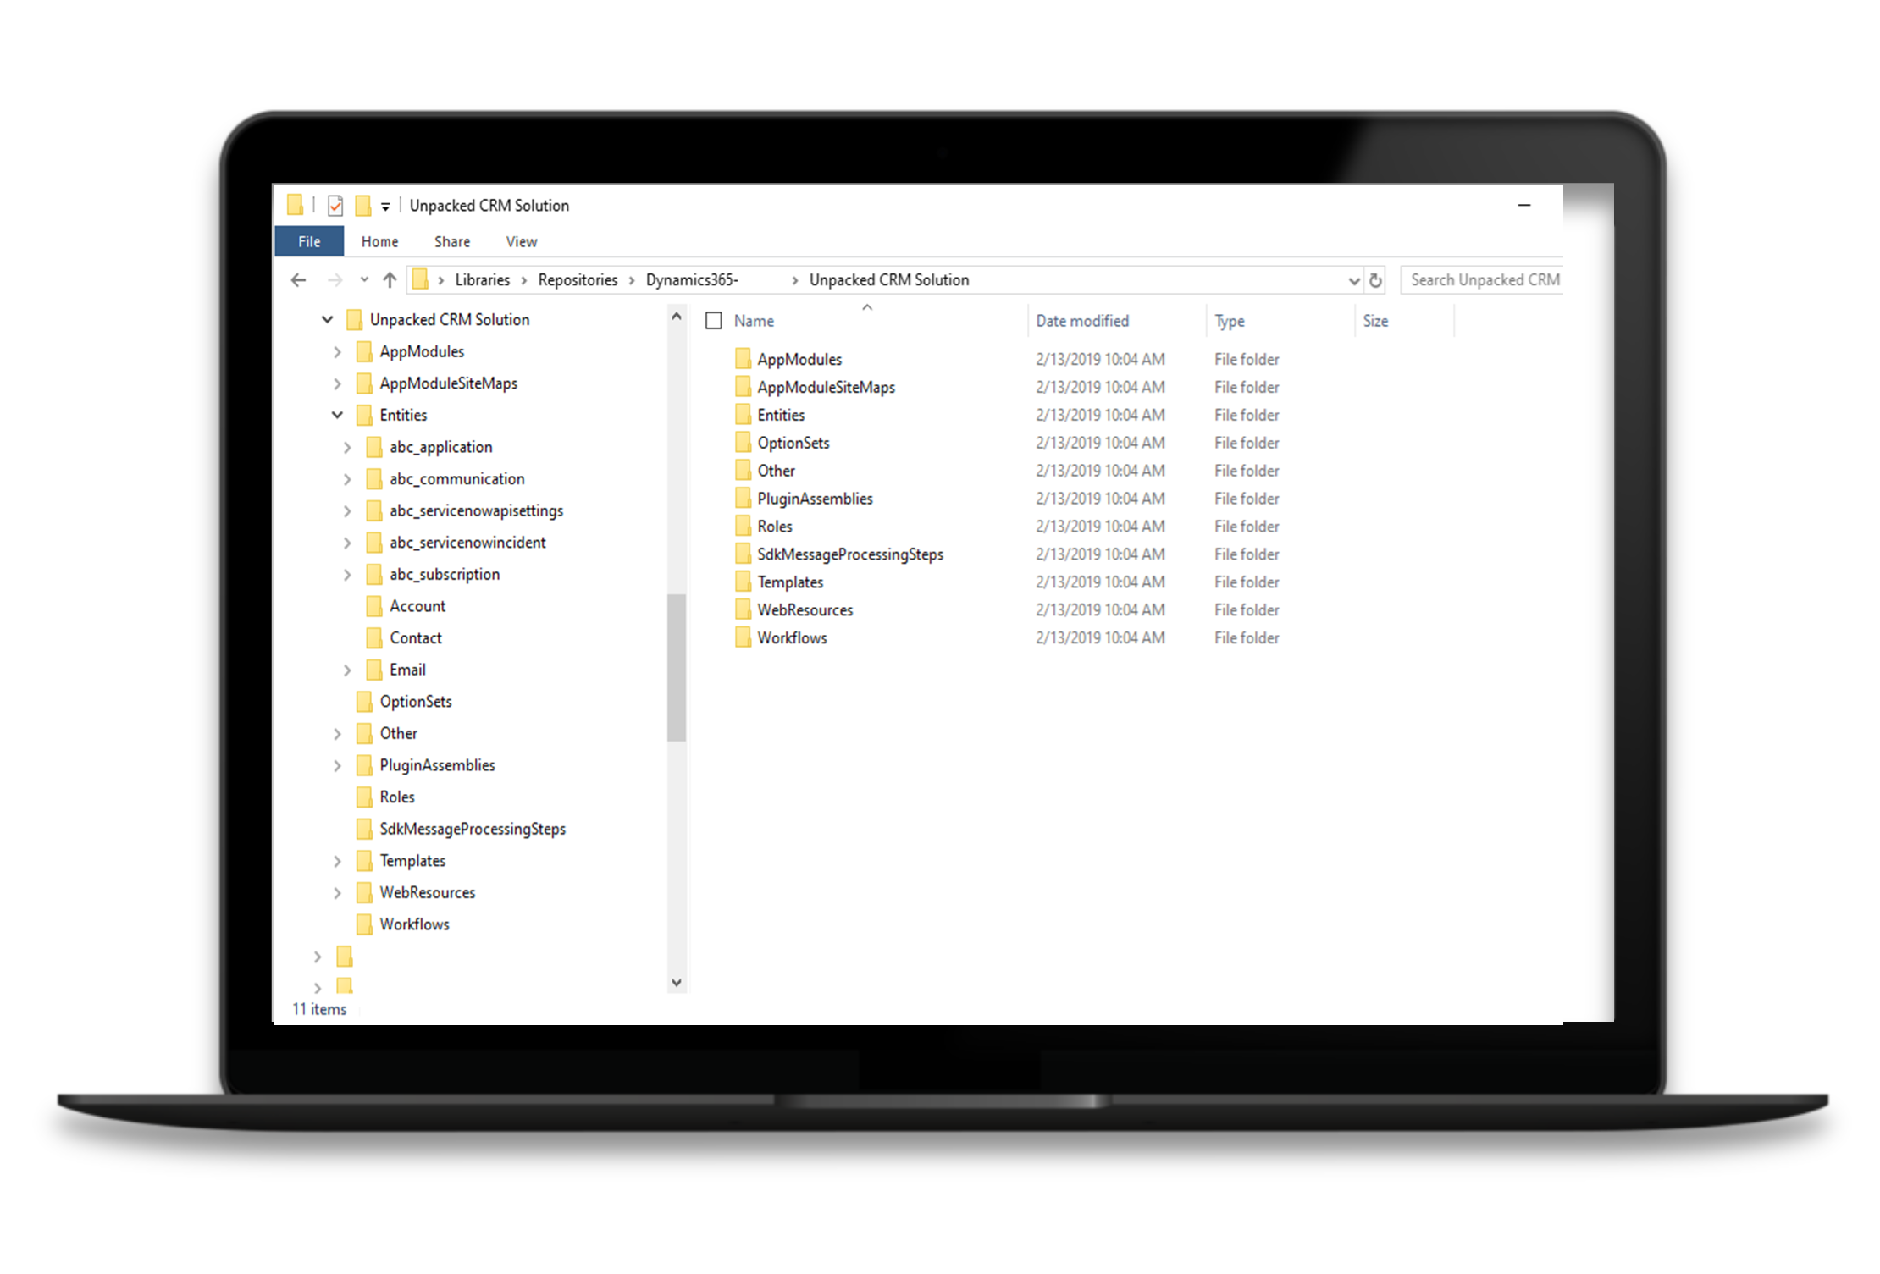Sort by Date modified column header
The image size is (1880, 1274).
click(x=1082, y=322)
